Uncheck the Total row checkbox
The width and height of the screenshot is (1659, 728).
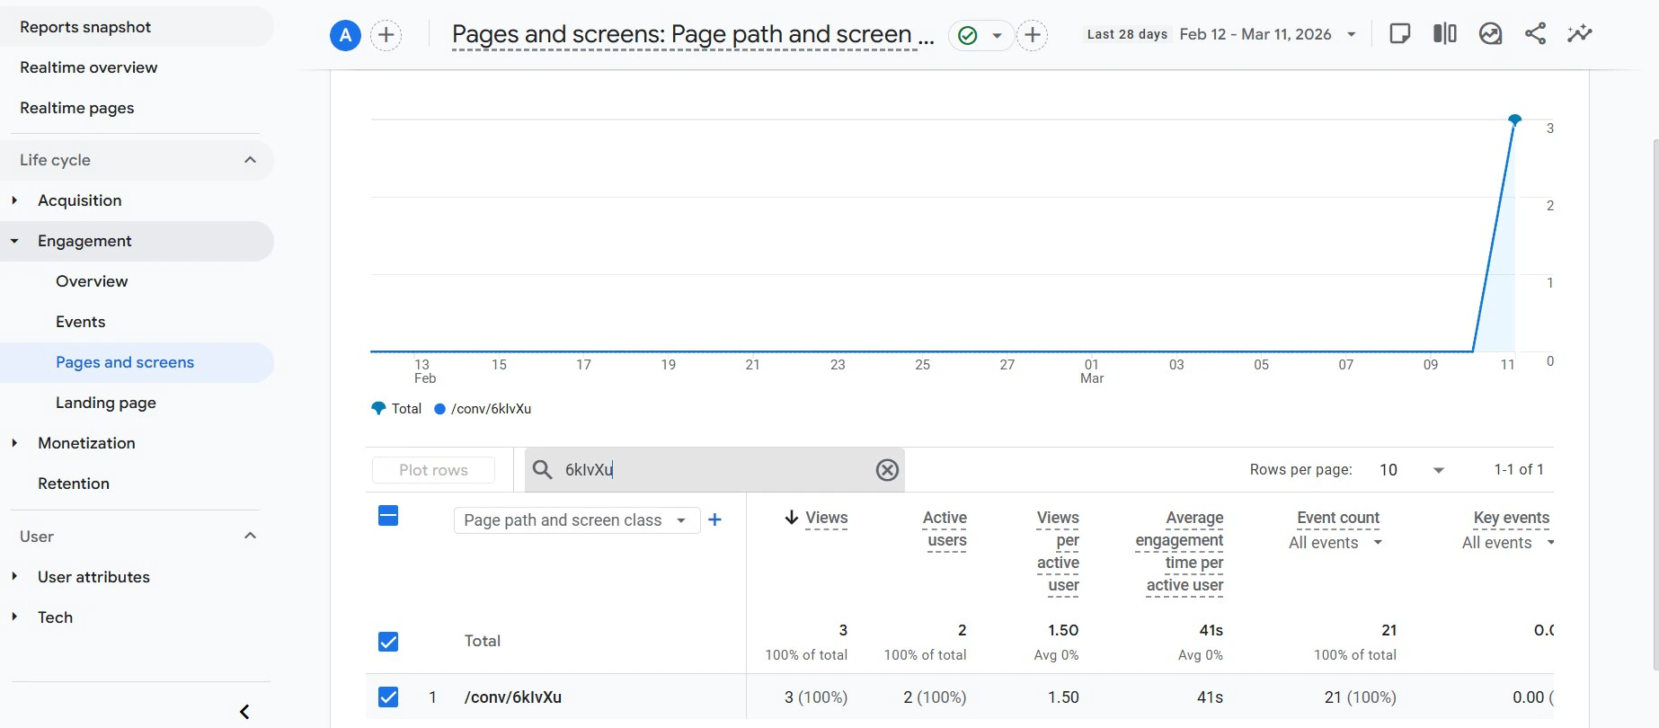[388, 642]
